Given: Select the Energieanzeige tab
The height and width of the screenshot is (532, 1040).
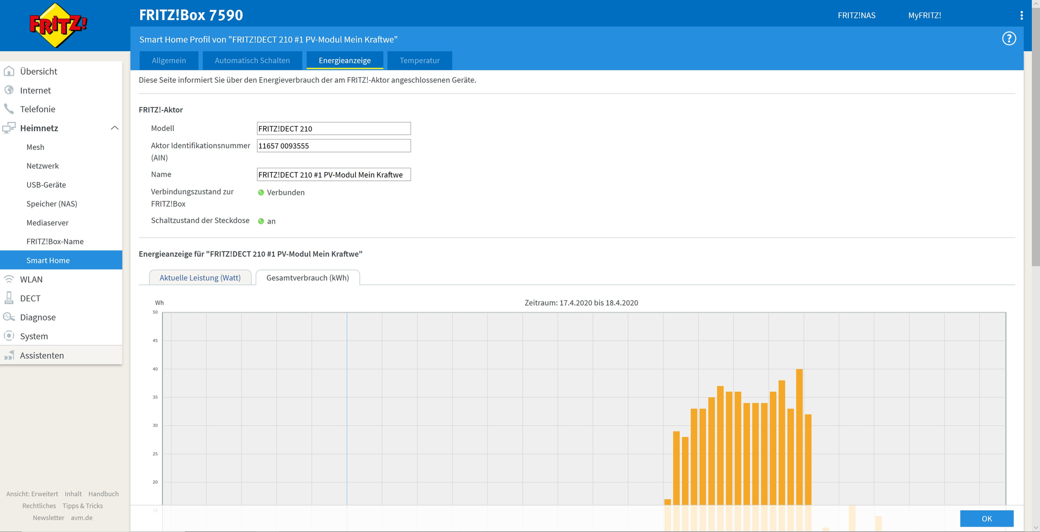Looking at the screenshot, I should [345, 61].
